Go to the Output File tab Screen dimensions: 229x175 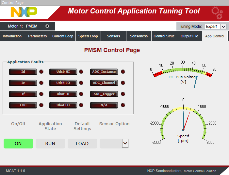tap(189, 36)
